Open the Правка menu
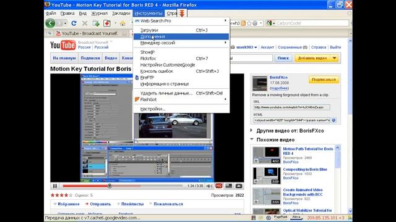The image size is (396, 222). [x=67, y=14]
